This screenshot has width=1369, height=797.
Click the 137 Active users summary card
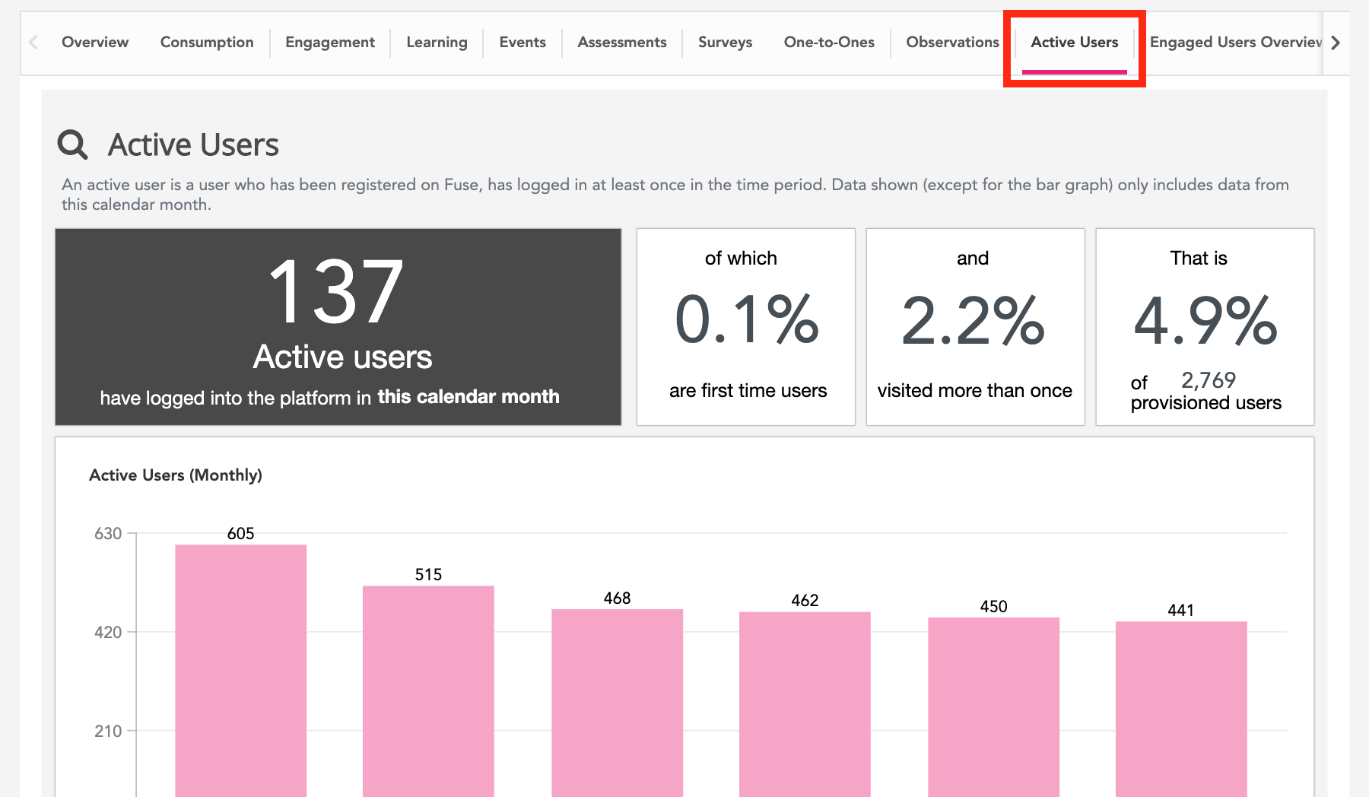338,327
